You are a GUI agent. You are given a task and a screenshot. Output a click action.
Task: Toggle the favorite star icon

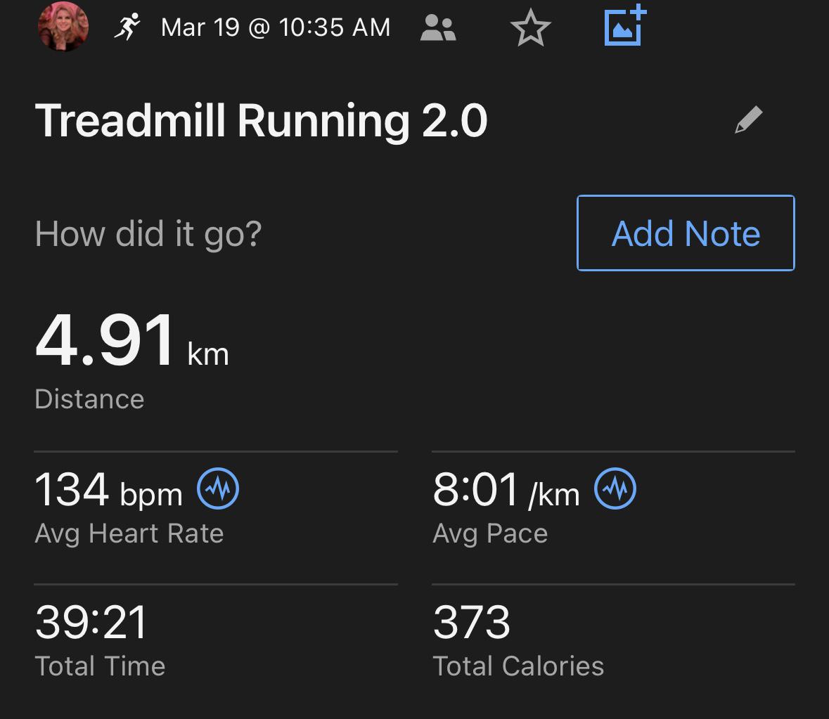(530, 29)
